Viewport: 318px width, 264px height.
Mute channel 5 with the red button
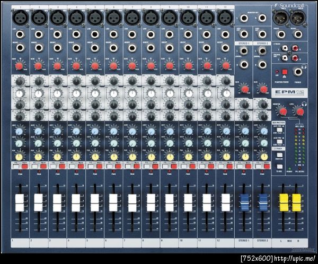click(x=100, y=167)
